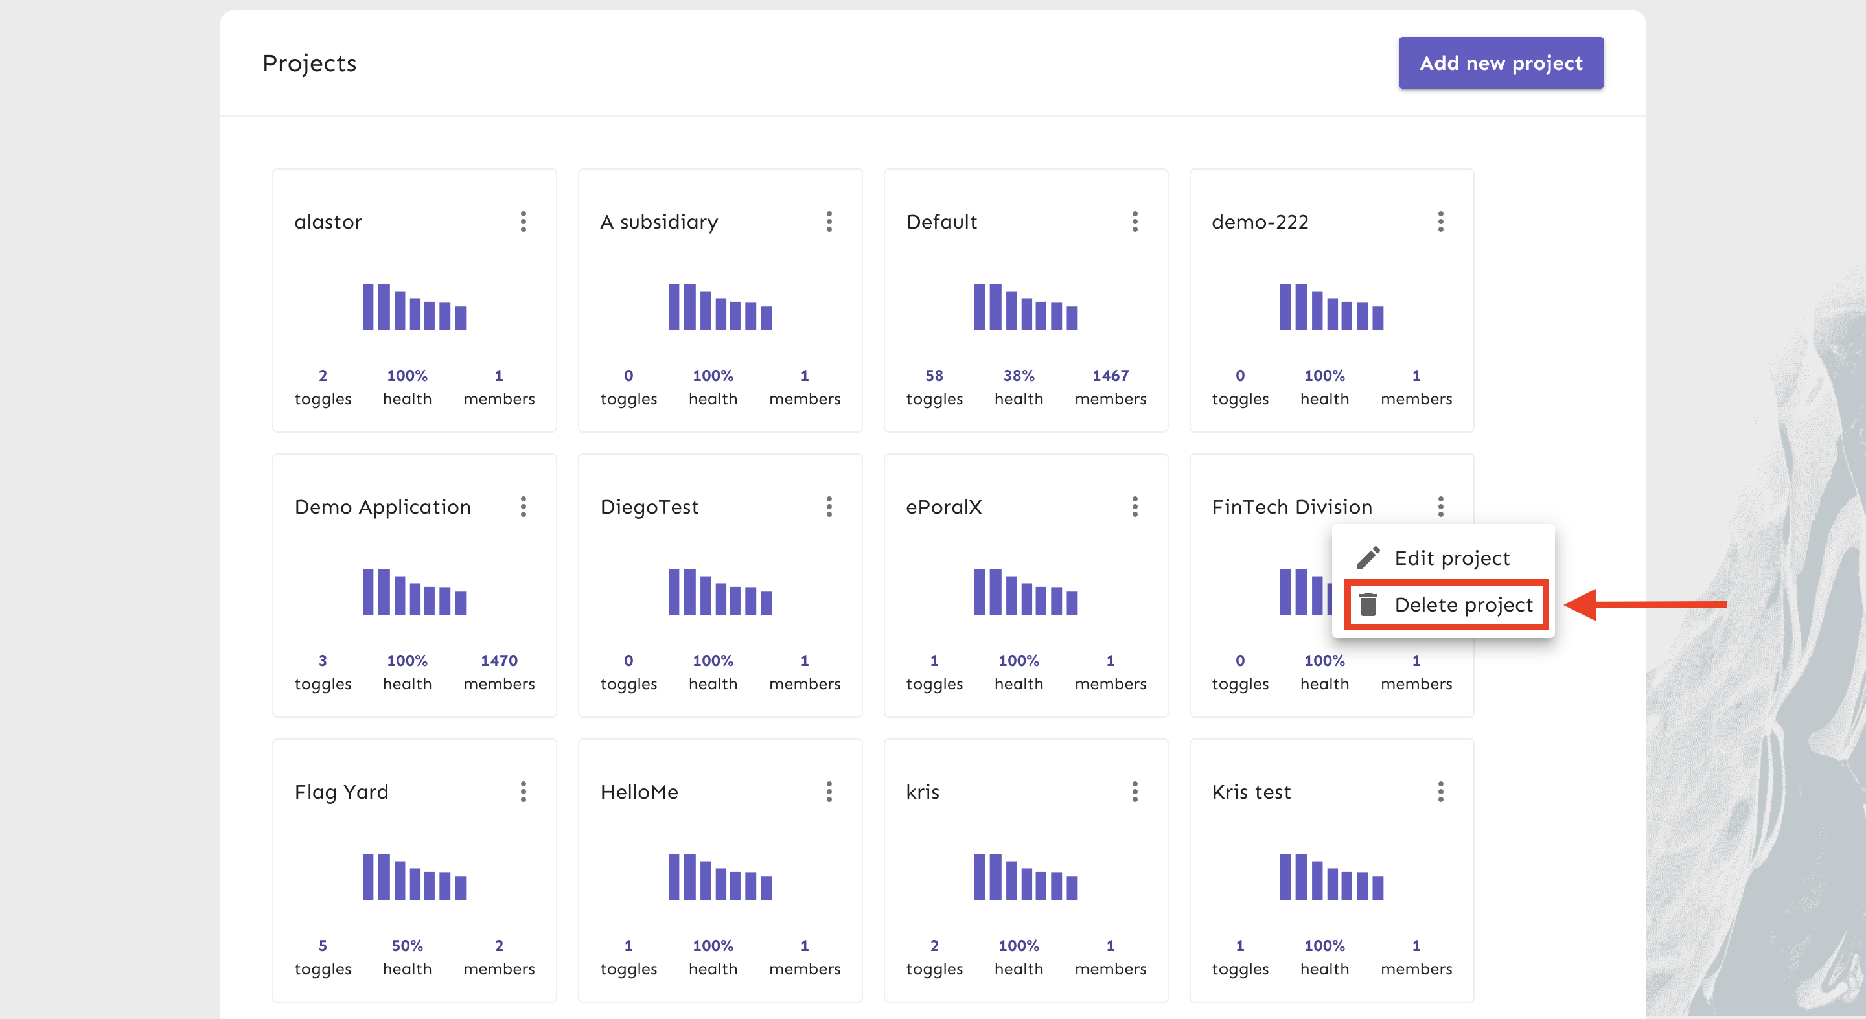
Task: Expand the HelloMe project options menu
Action: 829,792
